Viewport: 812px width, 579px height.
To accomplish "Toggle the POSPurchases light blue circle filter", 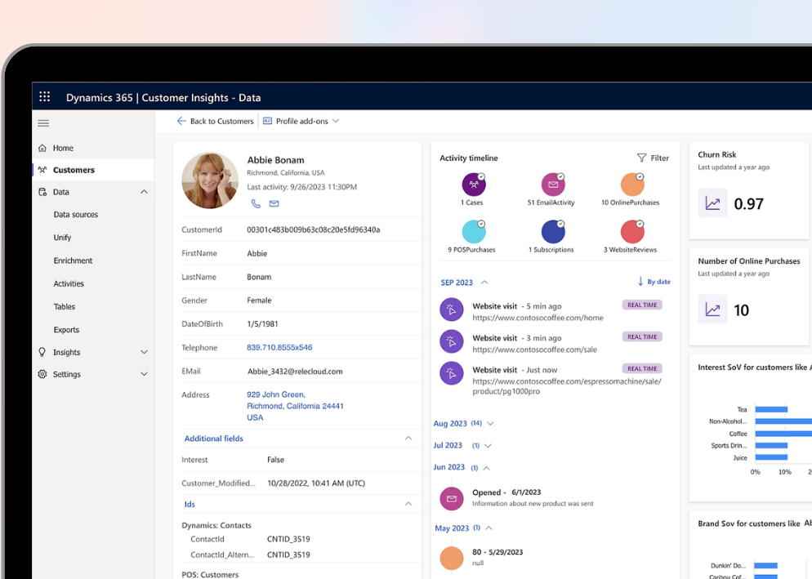I will [474, 231].
